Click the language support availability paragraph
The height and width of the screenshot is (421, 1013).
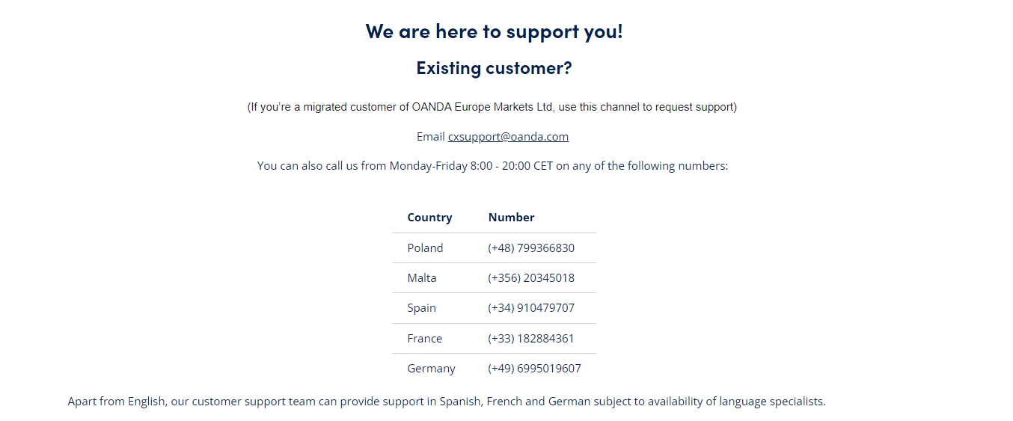click(x=447, y=402)
